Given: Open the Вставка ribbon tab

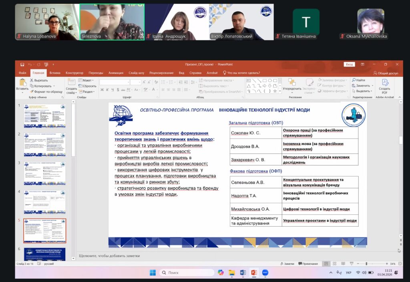Looking at the screenshot, I should (x=55, y=73).
